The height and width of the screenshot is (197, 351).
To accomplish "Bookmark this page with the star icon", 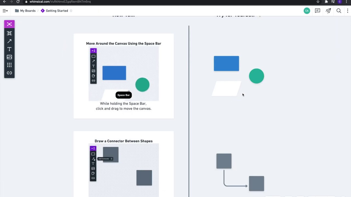I will [x=318, y=2].
